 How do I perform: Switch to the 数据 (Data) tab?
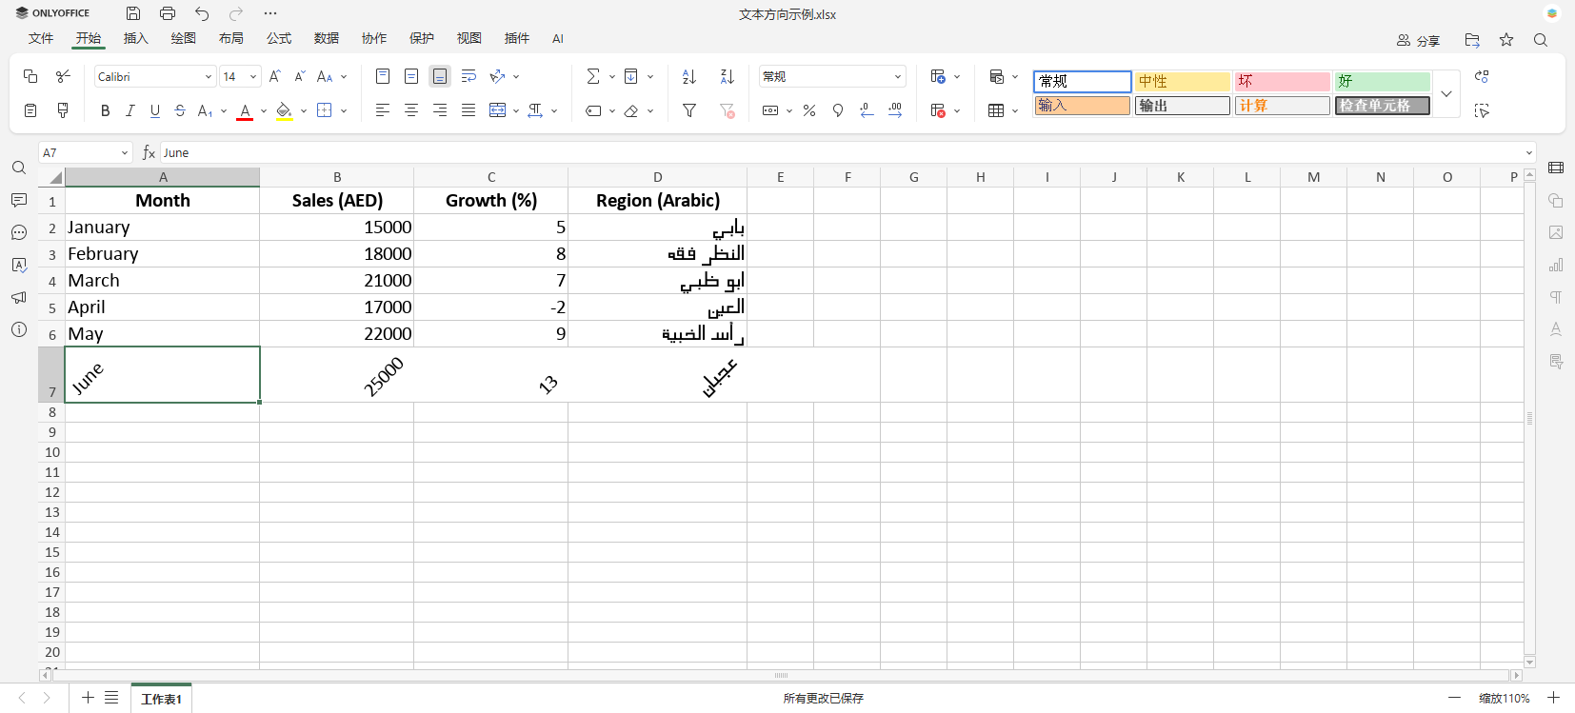(x=327, y=38)
